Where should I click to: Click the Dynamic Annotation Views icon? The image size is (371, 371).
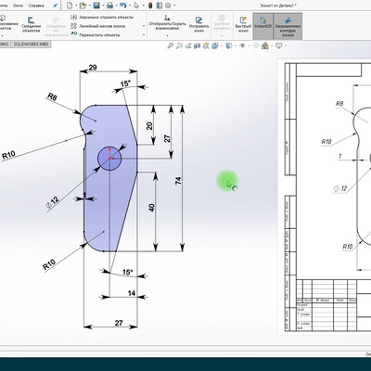click(206, 46)
